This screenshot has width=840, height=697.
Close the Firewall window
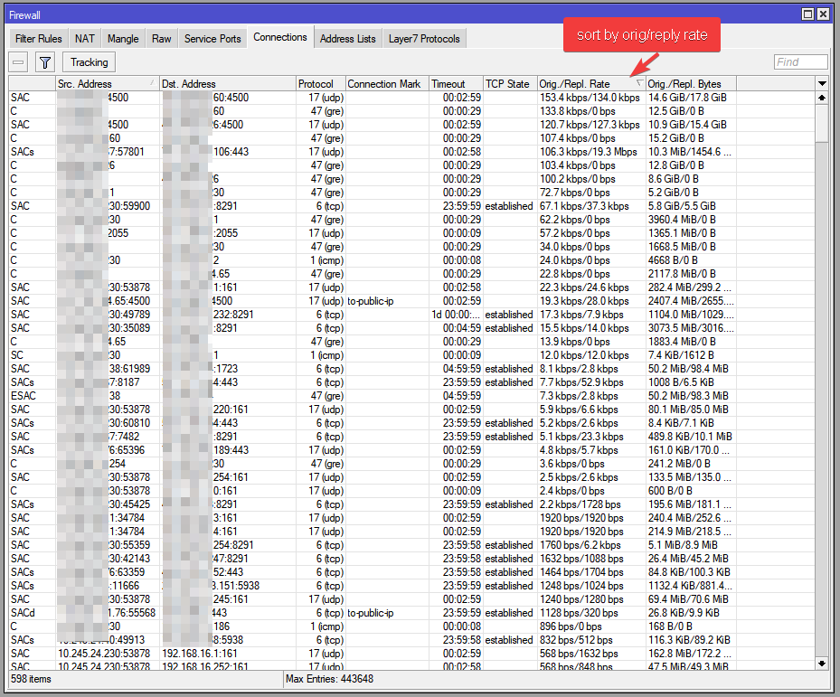coord(824,14)
